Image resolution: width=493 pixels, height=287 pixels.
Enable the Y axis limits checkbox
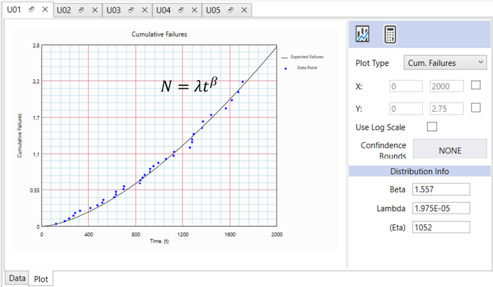(x=475, y=108)
